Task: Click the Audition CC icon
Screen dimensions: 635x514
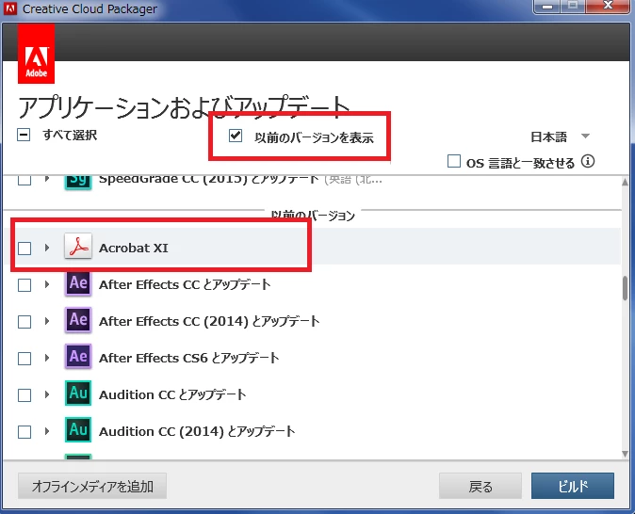Action: click(x=78, y=393)
